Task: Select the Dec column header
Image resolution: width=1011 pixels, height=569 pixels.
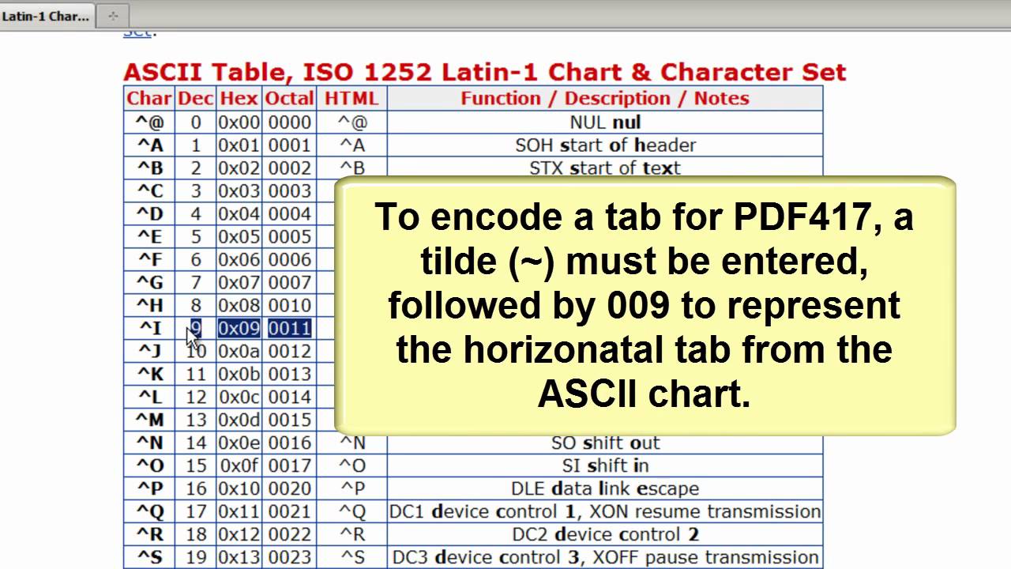Action: tap(195, 98)
